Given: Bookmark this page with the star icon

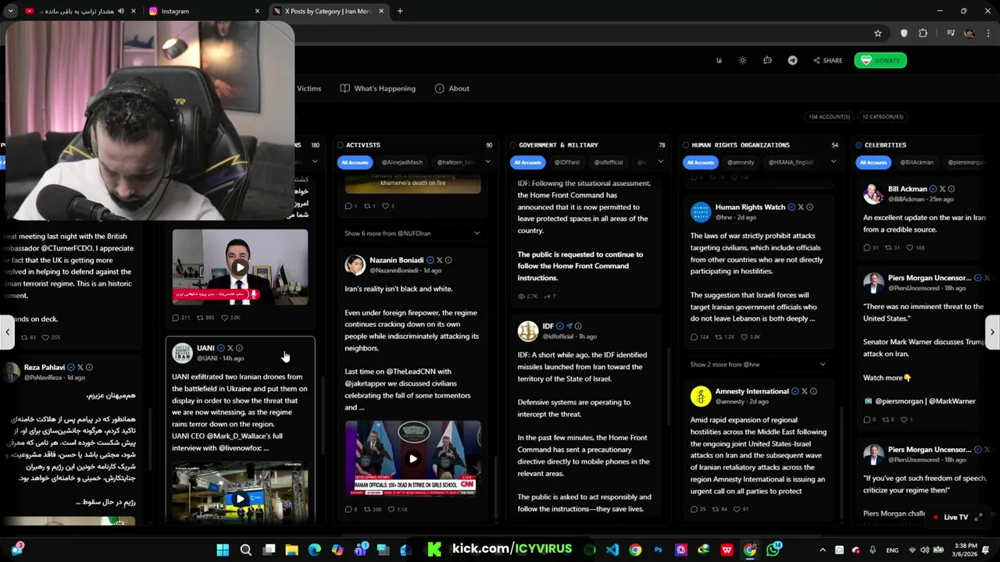Looking at the screenshot, I should point(878,33).
